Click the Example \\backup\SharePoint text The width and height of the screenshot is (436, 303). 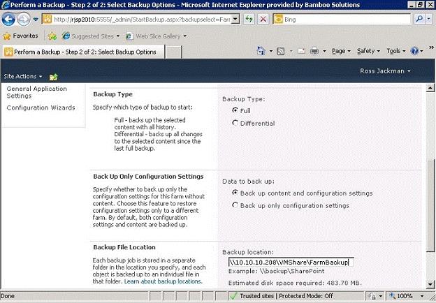click(x=277, y=271)
